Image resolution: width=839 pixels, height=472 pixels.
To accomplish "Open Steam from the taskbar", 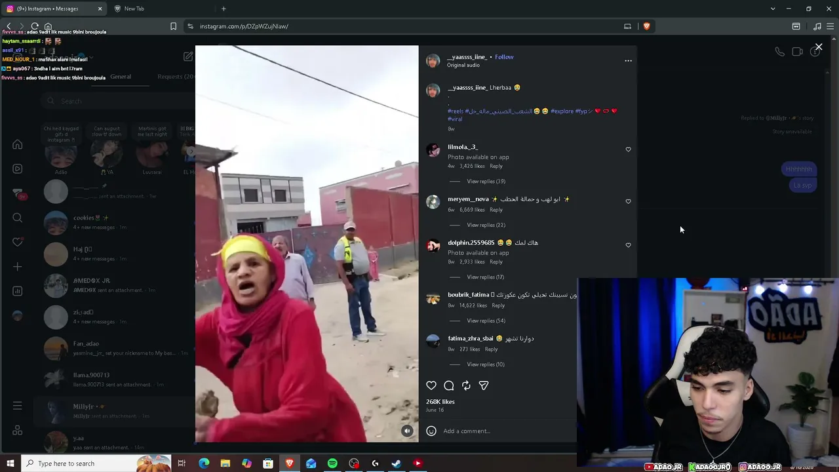I will pos(396,463).
